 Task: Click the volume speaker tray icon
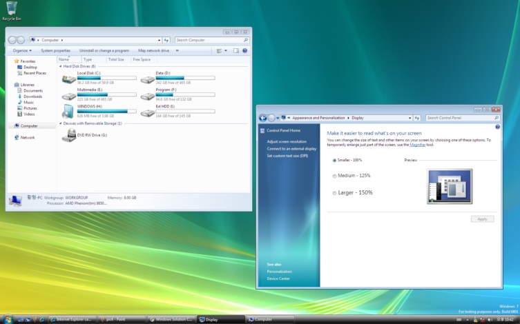point(490,320)
